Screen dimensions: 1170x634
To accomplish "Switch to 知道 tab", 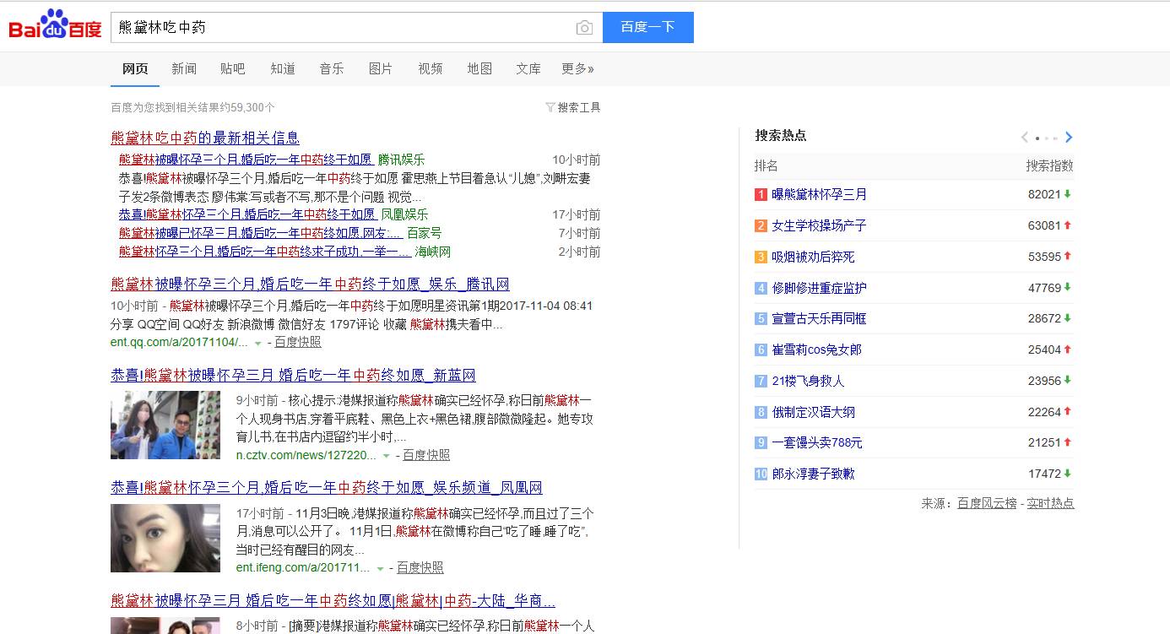I will pyautogui.click(x=283, y=68).
